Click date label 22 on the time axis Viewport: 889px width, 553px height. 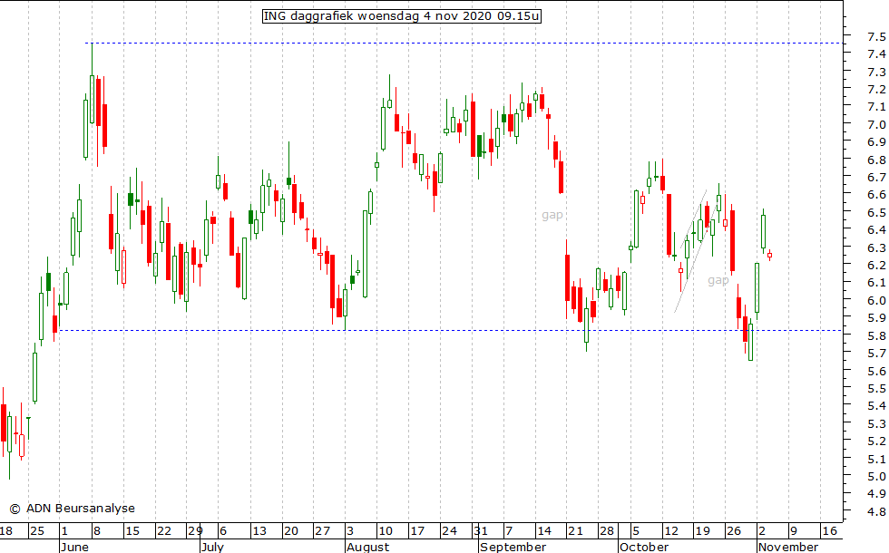click(164, 531)
